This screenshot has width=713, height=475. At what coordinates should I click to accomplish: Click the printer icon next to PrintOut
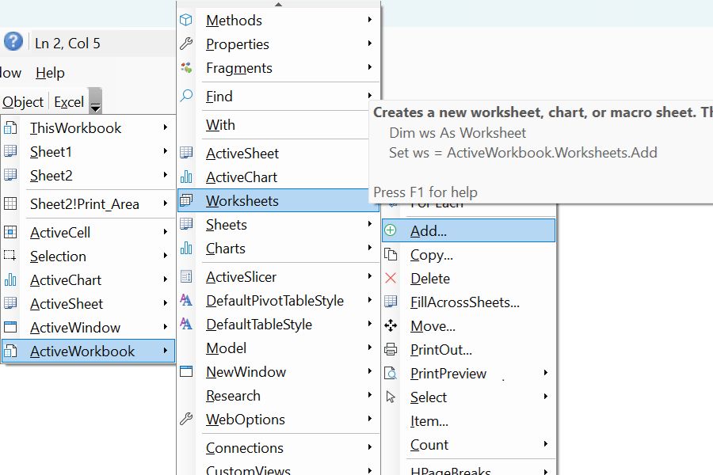pyautogui.click(x=391, y=349)
